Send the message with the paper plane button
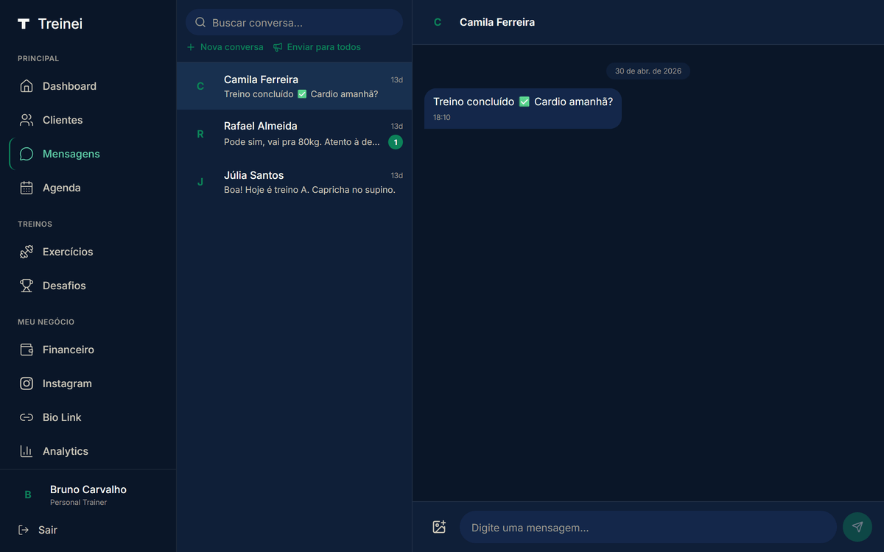 click(857, 527)
